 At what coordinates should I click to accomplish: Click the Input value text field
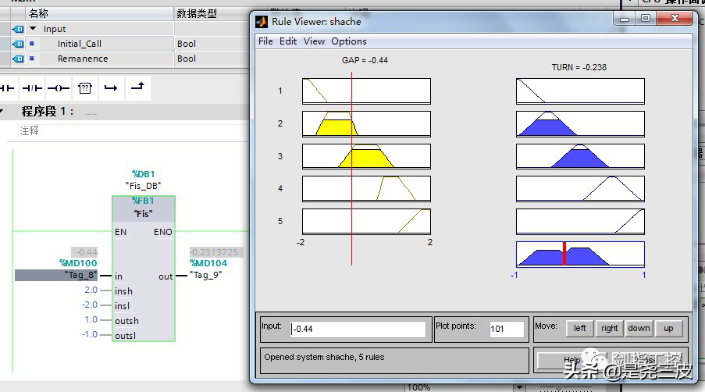pyautogui.click(x=358, y=330)
